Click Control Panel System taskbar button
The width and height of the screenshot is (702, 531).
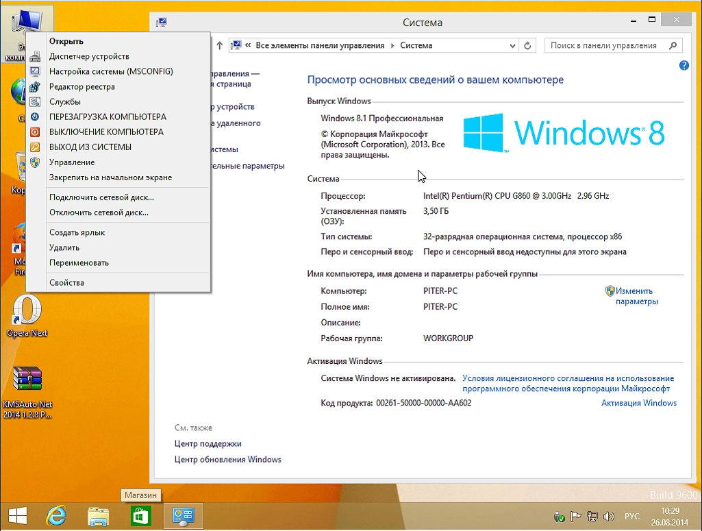click(x=183, y=516)
